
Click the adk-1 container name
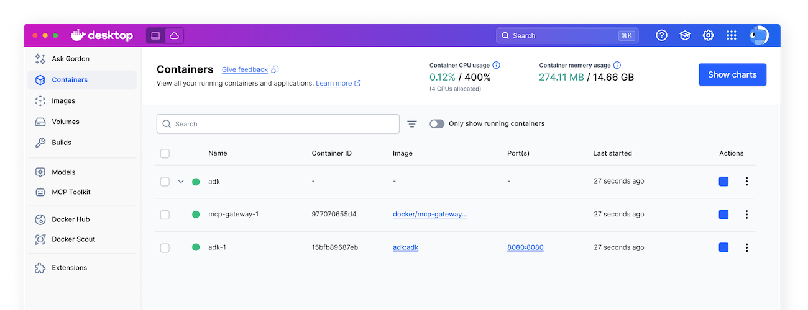tap(217, 247)
